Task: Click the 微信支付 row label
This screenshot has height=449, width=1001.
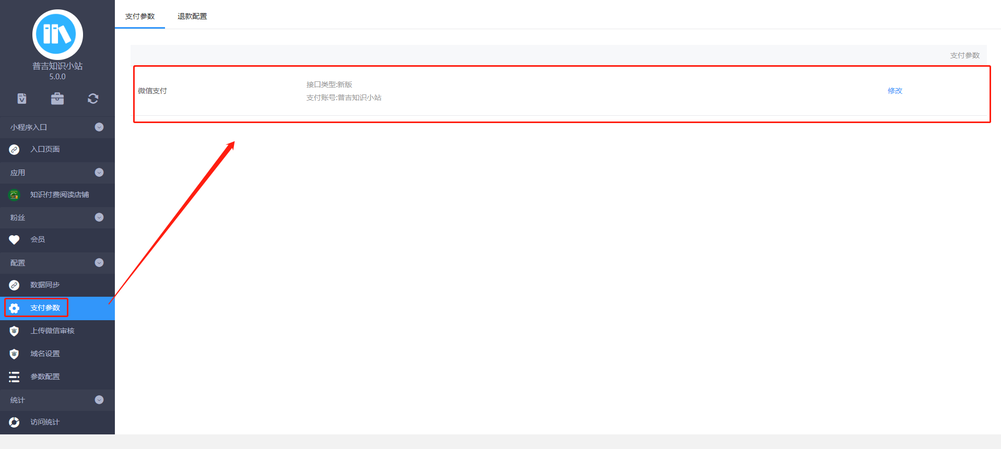Action: (x=152, y=91)
